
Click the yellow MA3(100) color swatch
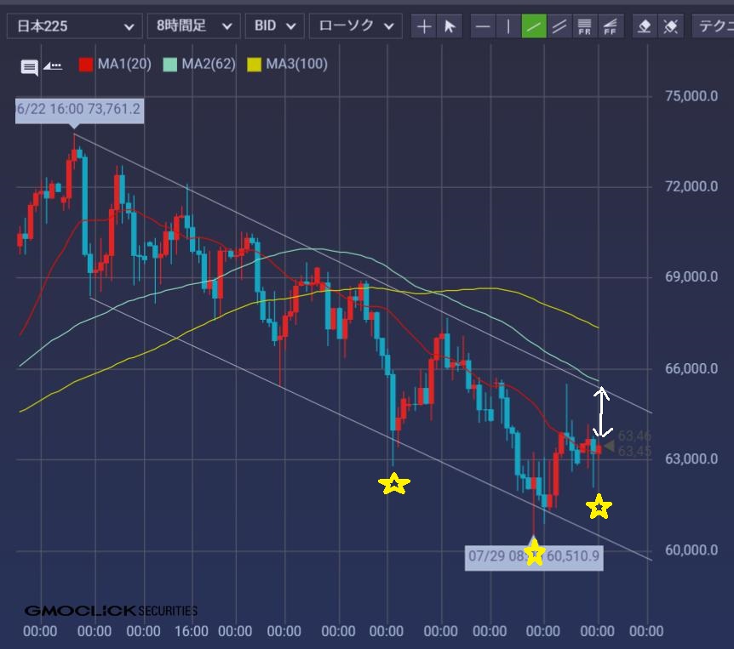pyautogui.click(x=255, y=64)
